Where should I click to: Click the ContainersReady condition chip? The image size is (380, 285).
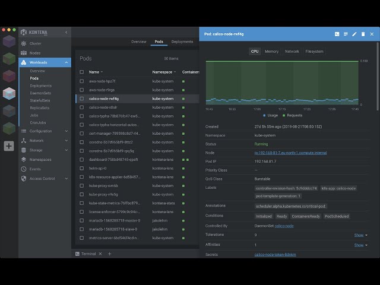pos(306,216)
